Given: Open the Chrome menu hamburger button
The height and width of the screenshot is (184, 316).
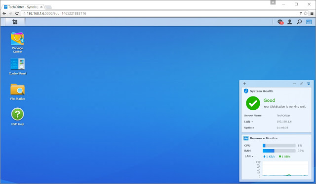Looking at the screenshot, I should 312,13.
